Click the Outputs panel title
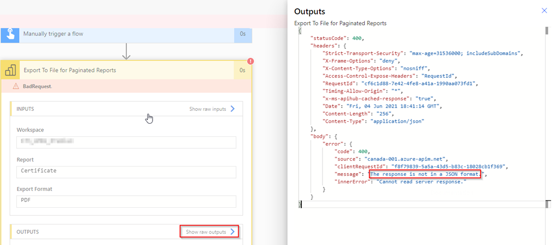 309,12
